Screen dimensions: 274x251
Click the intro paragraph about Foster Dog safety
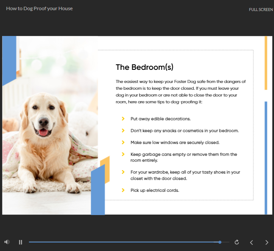[x=180, y=92]
